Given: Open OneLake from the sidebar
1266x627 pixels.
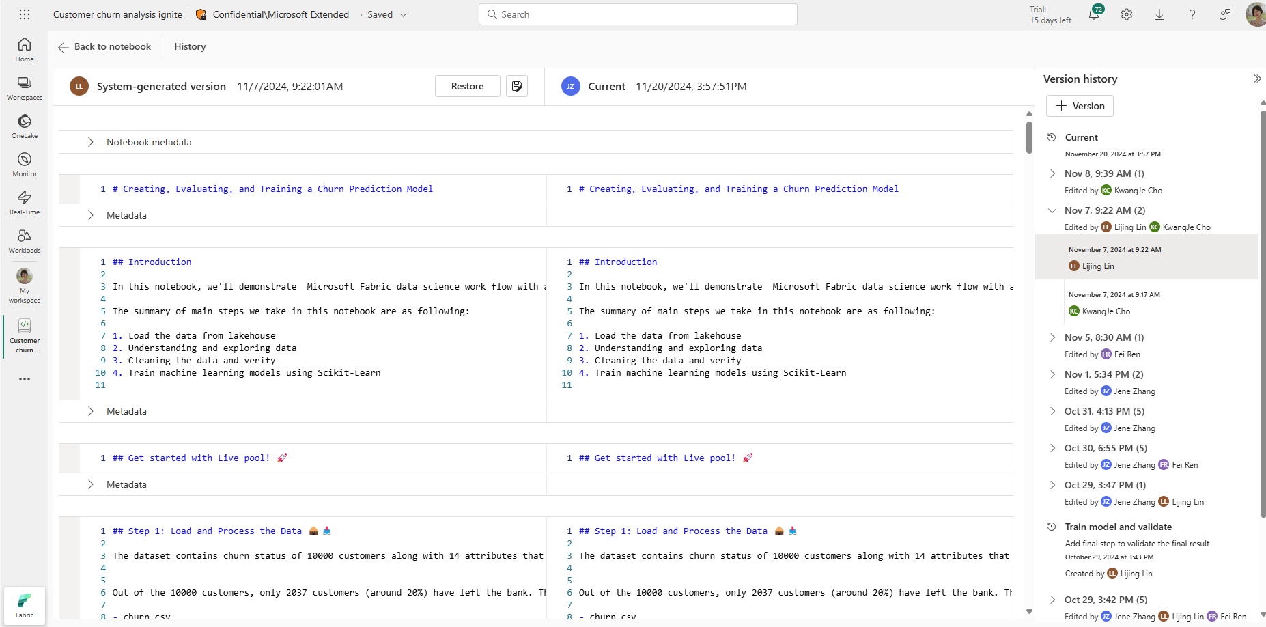Looking at the screenshot, I should [x=25, y=126].
